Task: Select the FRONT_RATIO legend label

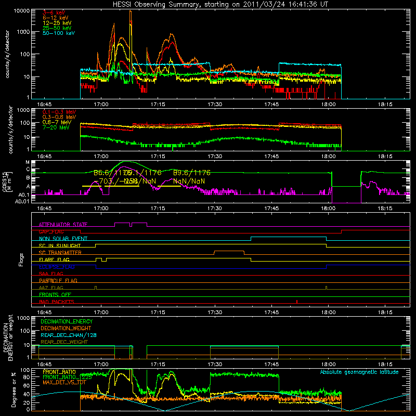Action: 59,372
